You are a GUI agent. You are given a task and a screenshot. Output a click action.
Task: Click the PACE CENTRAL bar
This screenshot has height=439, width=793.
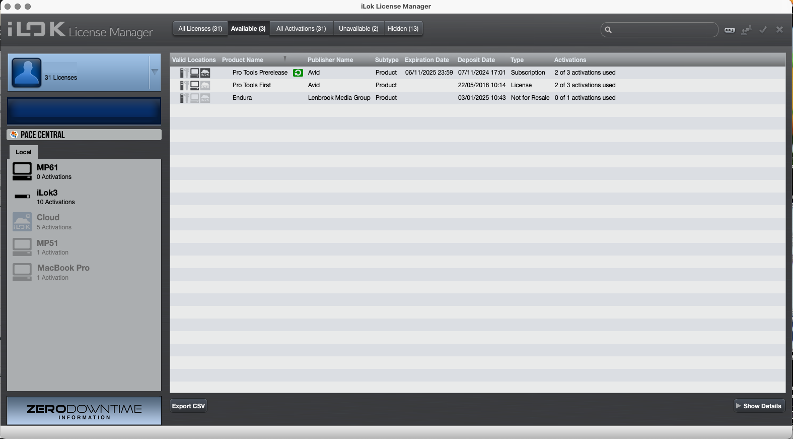(84, 135)
